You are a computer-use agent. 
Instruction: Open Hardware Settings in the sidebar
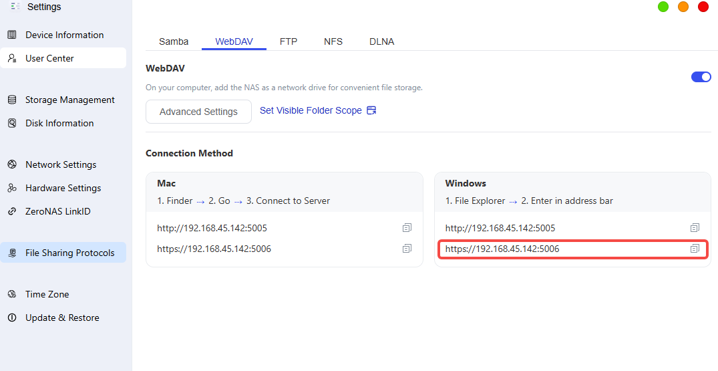[63, 189]
